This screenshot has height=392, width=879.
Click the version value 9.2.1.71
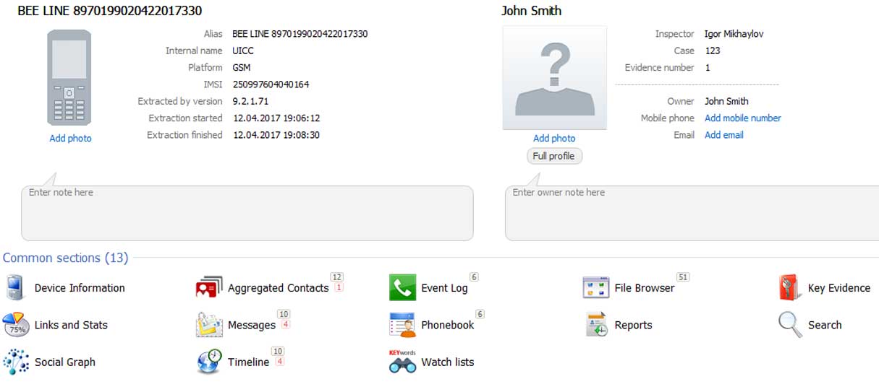tap(250, 101)
